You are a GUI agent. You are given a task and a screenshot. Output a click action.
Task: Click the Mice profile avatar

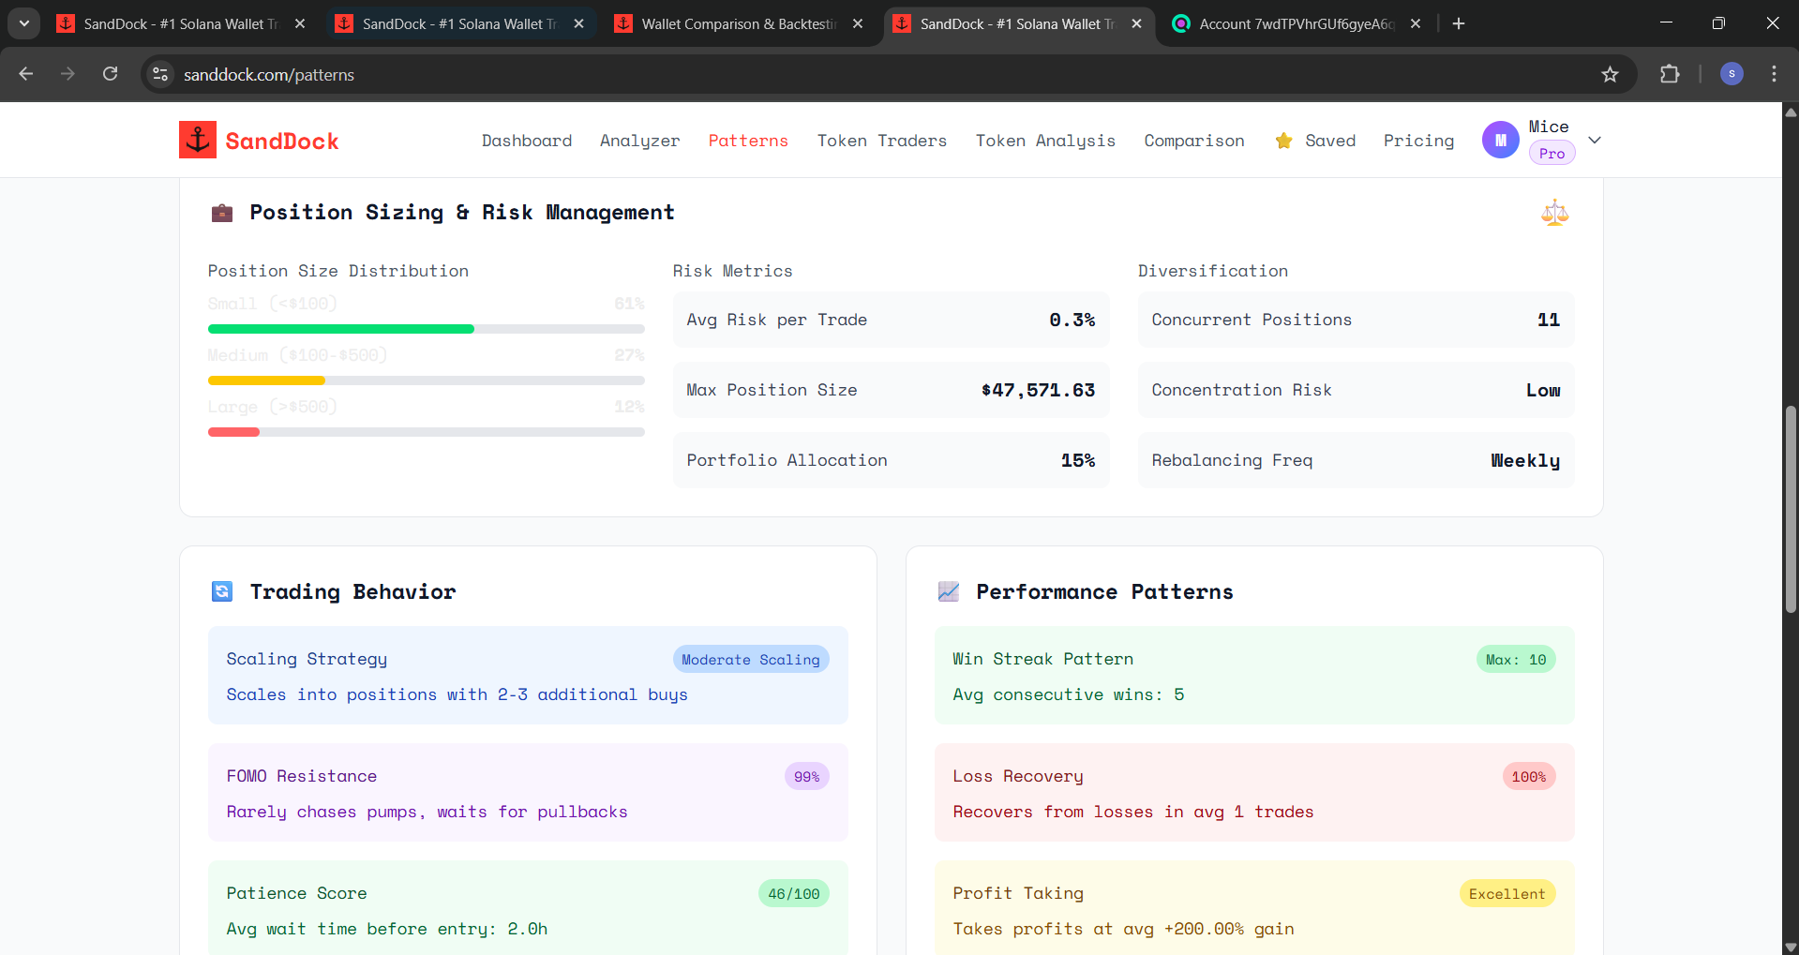[x=1500, y=140]
